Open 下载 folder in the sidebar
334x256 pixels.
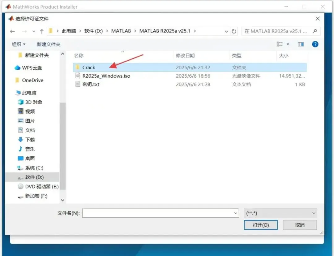tap(30, 140)
